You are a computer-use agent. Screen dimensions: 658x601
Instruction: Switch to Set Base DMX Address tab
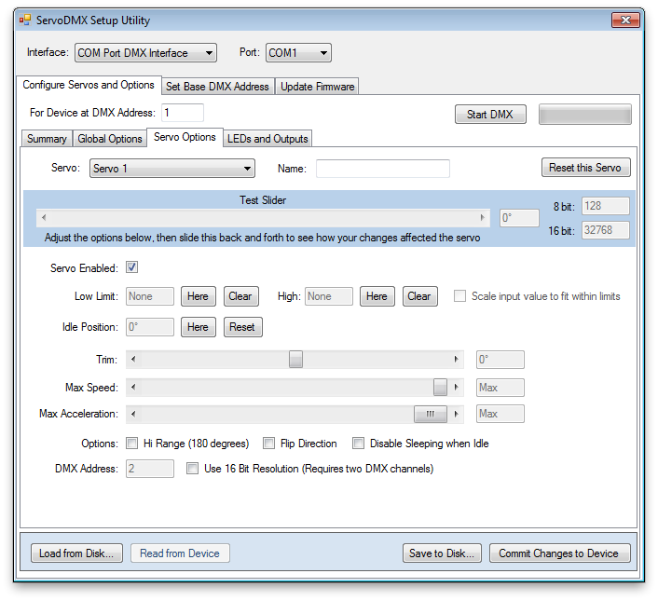click(x=217, y=87)
